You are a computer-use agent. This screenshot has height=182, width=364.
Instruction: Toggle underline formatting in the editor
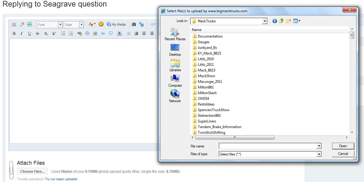(x=30, y=34)
